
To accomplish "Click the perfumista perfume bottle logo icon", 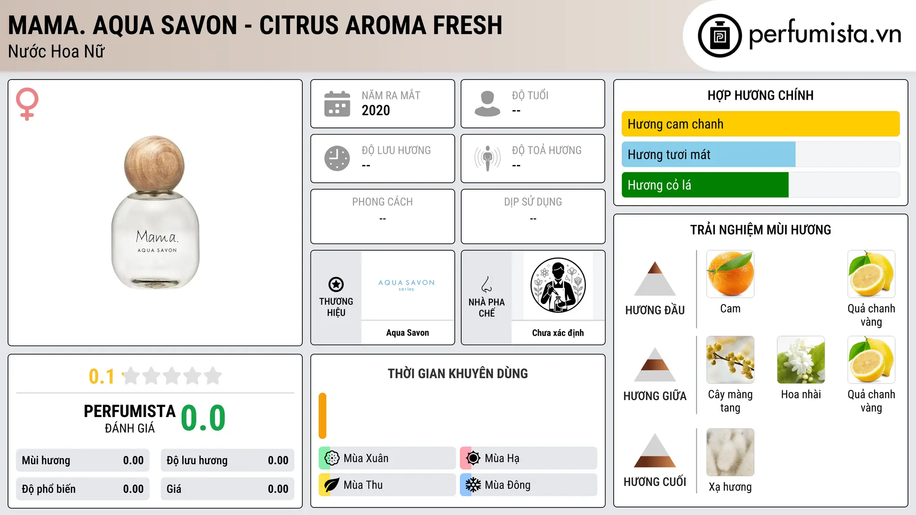I will pos(720,36).
